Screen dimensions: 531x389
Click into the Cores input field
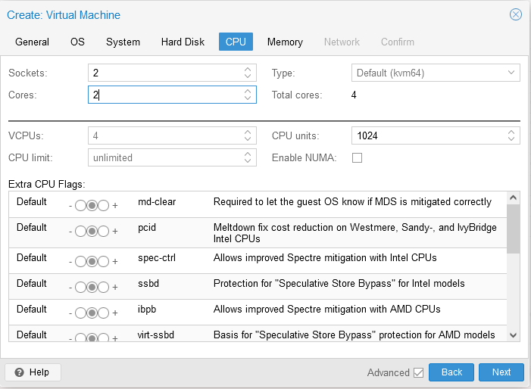tap(164, 95)
